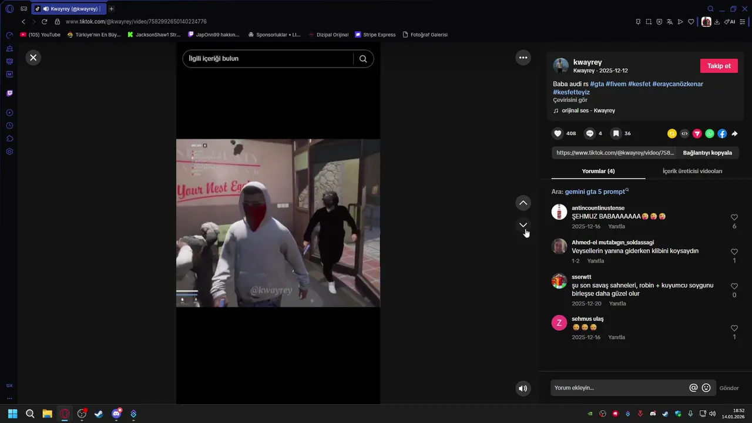Like sserwtt's comment
Screen dimensions: 752x423
(734, 286)
